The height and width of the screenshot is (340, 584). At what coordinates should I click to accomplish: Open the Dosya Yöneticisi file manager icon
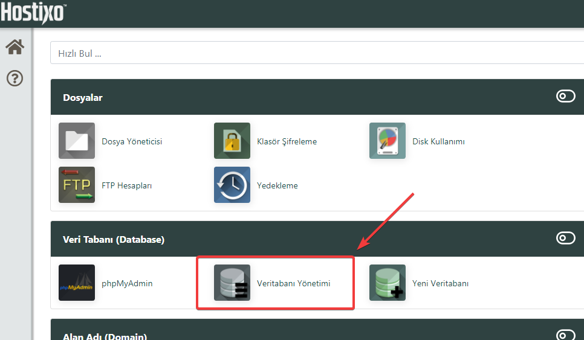pos(77,141)
